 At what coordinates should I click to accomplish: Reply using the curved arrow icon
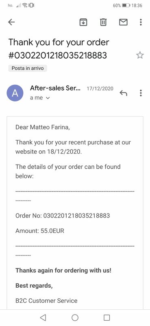pos(123,93)
